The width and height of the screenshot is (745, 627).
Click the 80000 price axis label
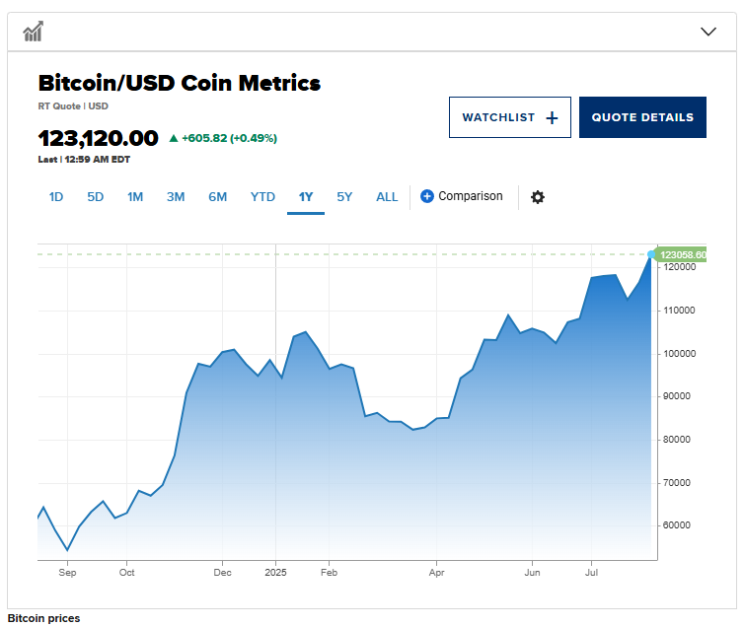point(677,440)
